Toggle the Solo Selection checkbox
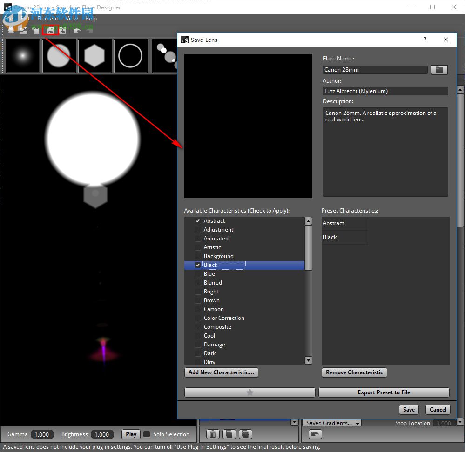This screenshot has height=452, width=465. (x=147, y=434)
